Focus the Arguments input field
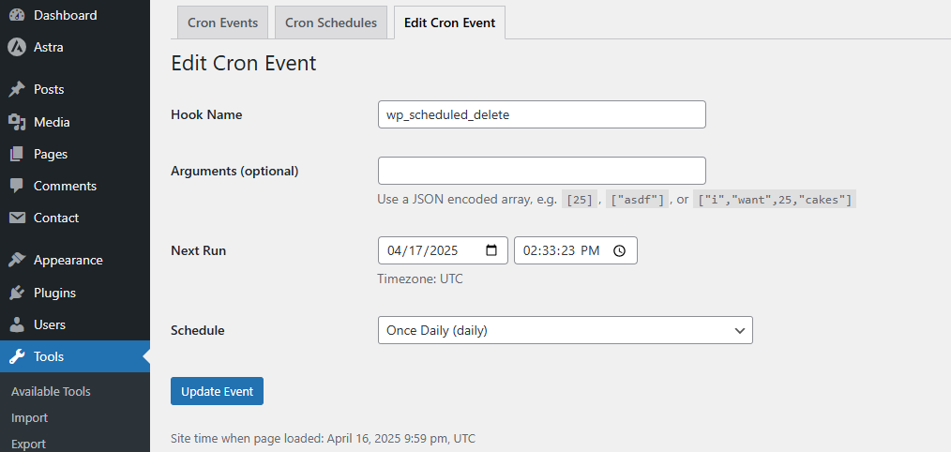951x452 pixels. (x=541, y=171)
